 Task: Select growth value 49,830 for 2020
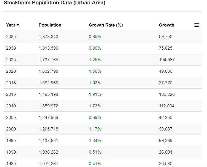[x=166, y=71]
